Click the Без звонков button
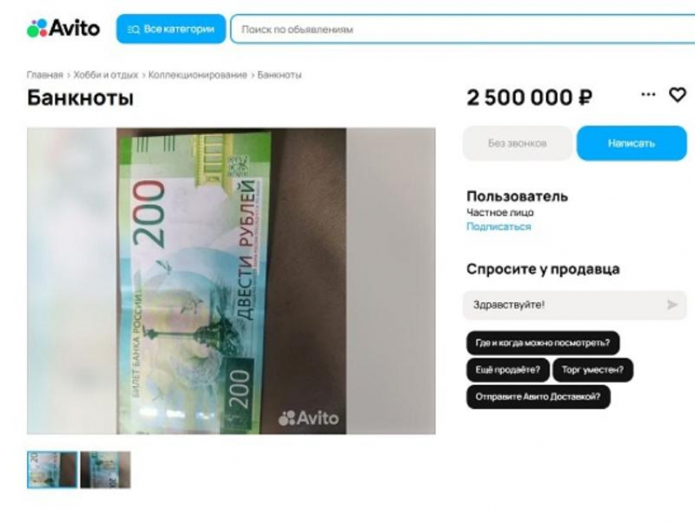Viewport: 695px width, 522px height. coord(518,143)
